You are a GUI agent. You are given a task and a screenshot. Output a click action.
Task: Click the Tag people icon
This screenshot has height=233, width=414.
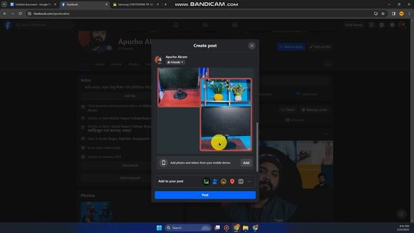pyautogui.click(x=215, y=181)
